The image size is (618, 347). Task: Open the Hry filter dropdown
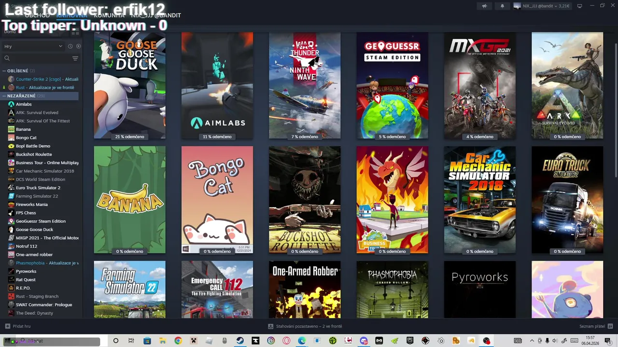pos(33,46)
